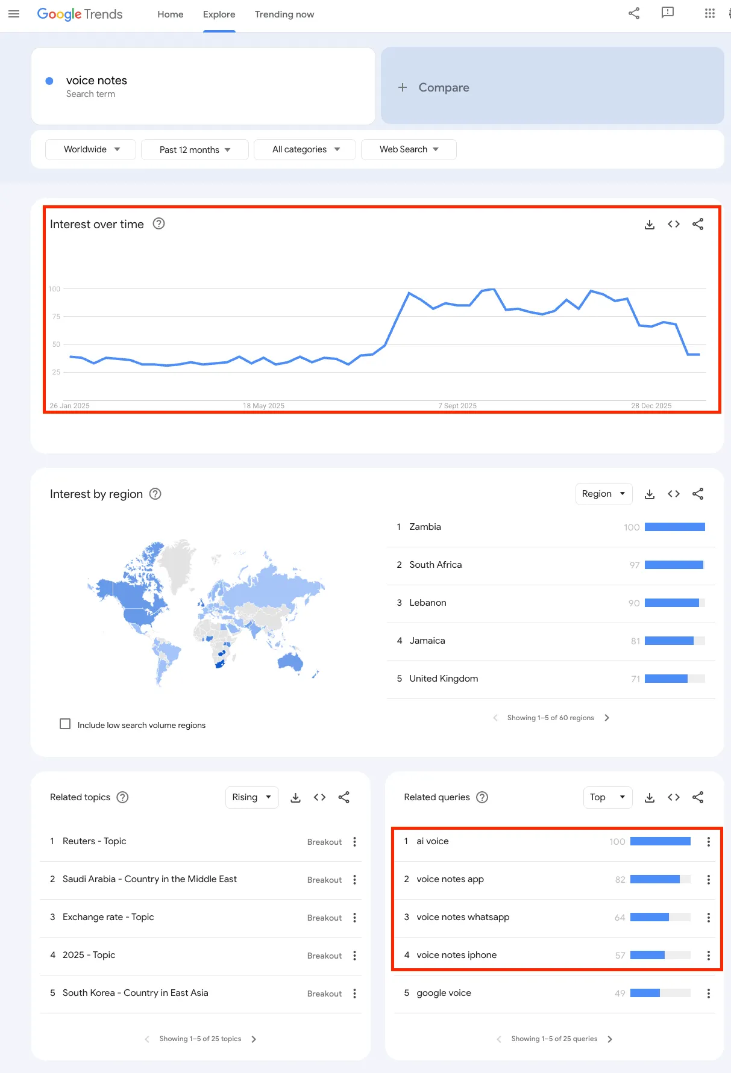The width and height of the screenshot is (731, 1073).
Task: Open more options for Reuters topic
Action: (354, 842)
